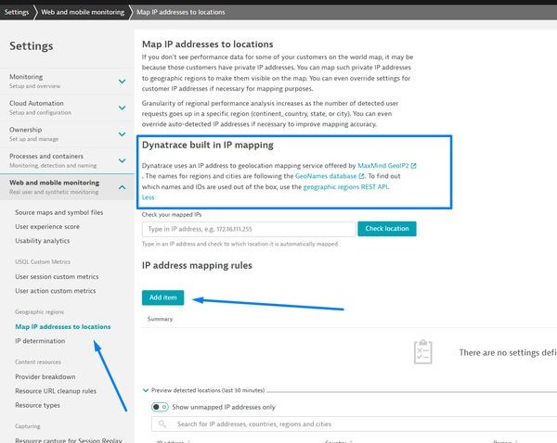
Task: Click the Check location button
Action: pyautogui.click(x=389, y=228)
